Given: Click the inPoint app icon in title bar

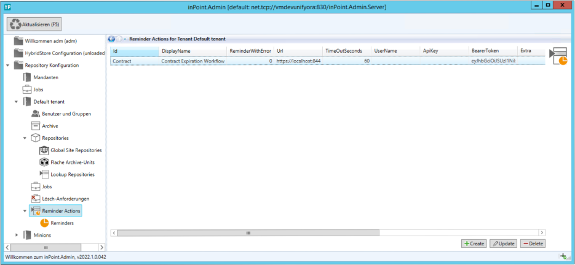Looking at the screenshot, I should (6, 6).
